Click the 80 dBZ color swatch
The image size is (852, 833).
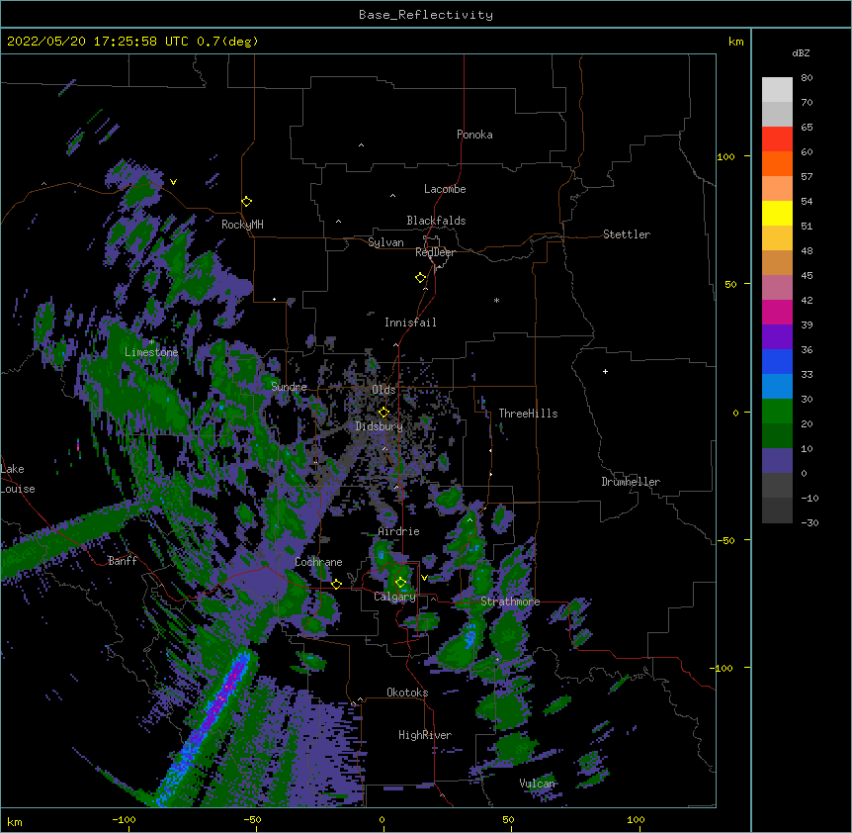pos(777,89)
